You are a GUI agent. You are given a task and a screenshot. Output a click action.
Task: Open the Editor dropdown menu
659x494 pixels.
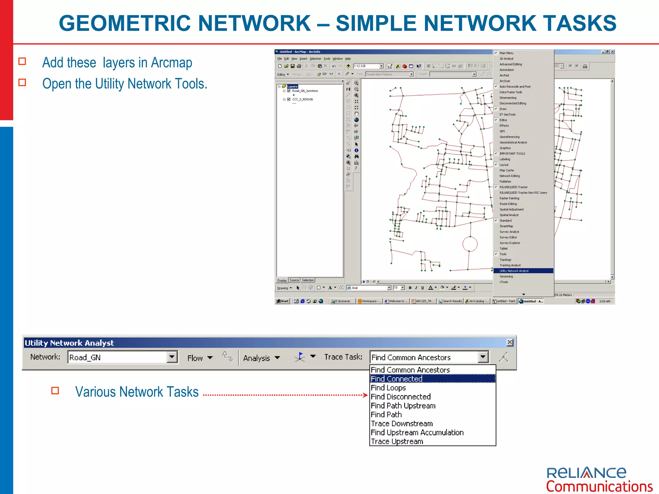(283, 74)
